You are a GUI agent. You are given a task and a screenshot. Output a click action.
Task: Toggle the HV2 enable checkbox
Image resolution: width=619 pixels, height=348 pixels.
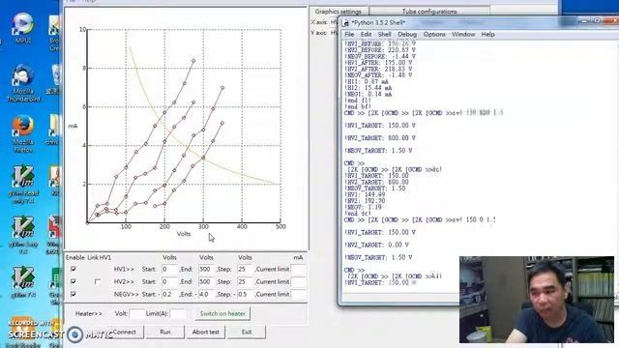pos(74,281)
